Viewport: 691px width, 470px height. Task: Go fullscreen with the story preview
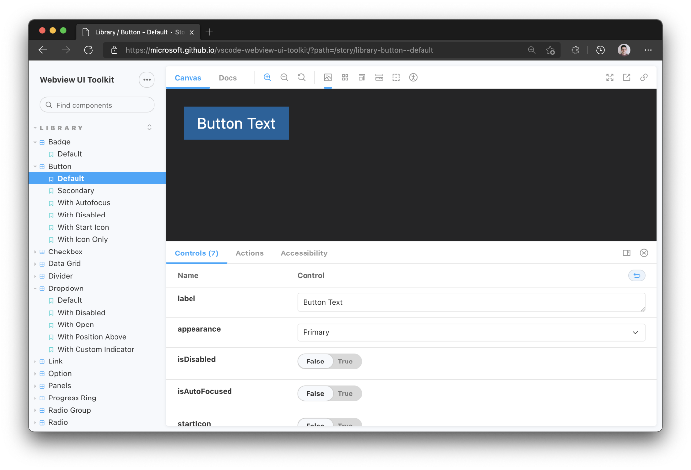(610, 77)
